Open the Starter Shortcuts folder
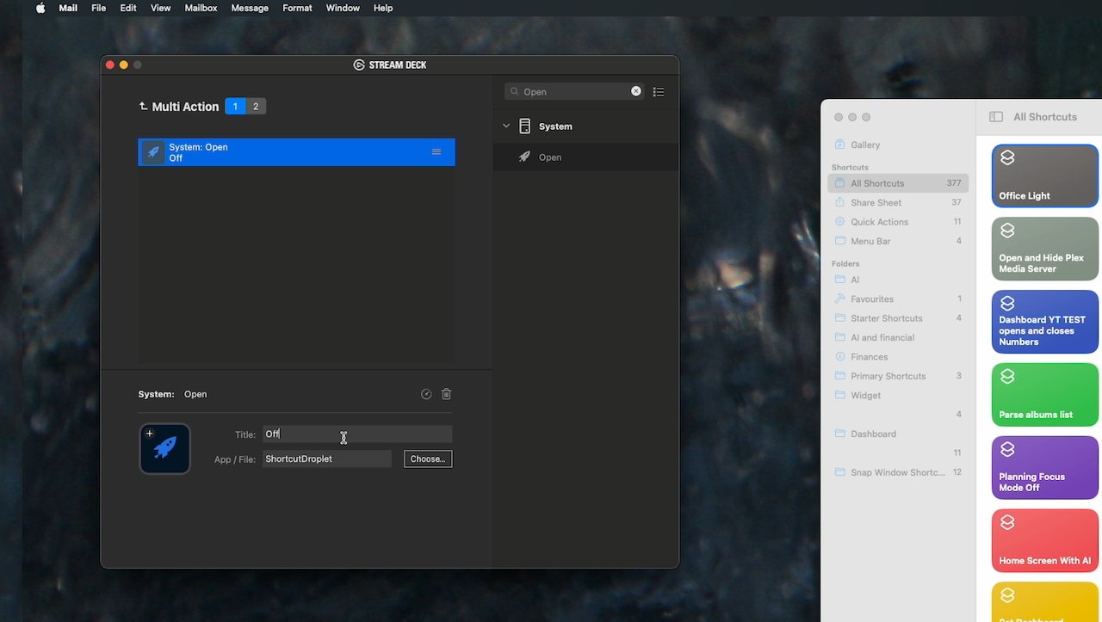The image size is (1102, 622). click(x=898, y=318)
